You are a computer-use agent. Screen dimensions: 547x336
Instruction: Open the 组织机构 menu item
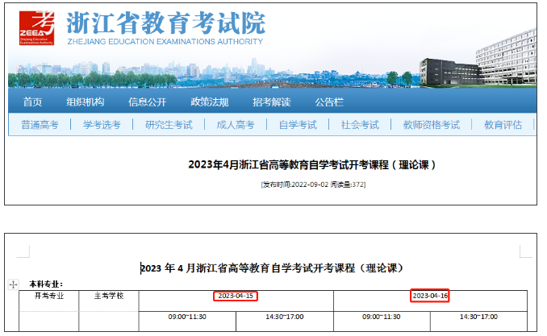(86, 102)
